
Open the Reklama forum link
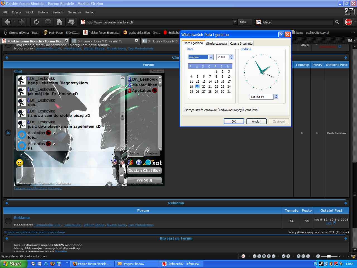22,217
